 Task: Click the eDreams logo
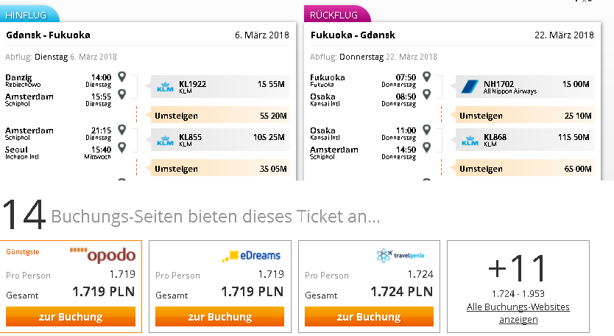[x=251, y=256]
